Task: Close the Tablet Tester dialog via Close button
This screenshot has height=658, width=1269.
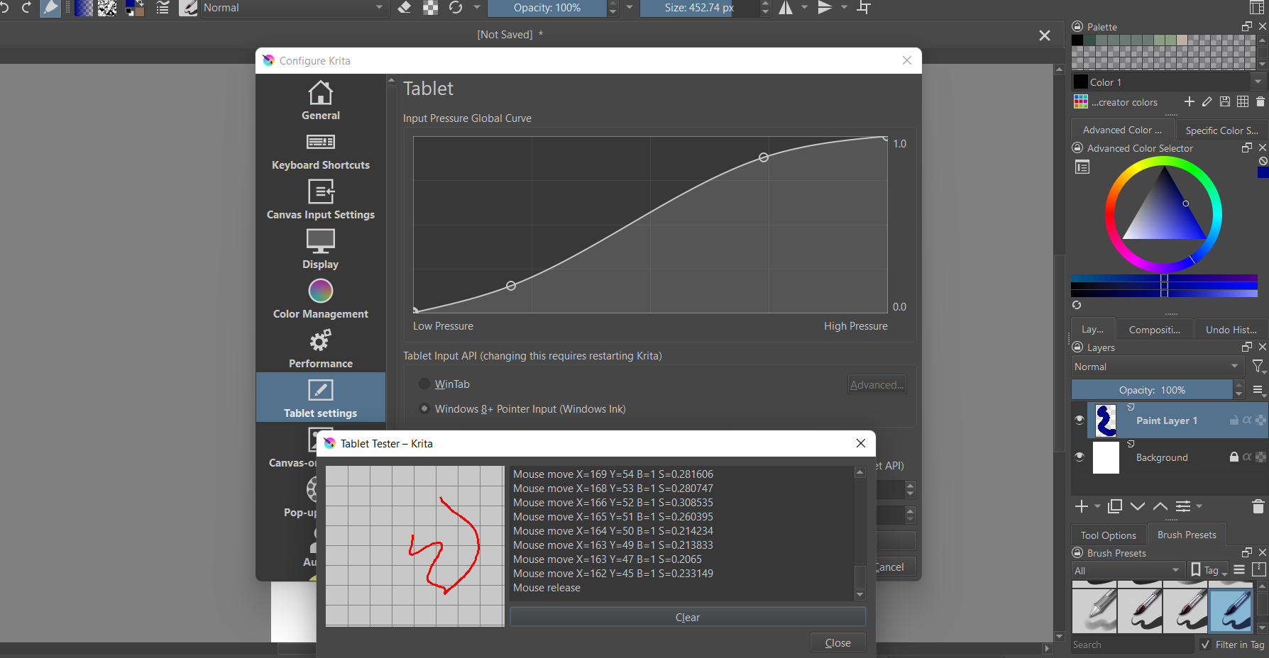Action: pos(837,642)
